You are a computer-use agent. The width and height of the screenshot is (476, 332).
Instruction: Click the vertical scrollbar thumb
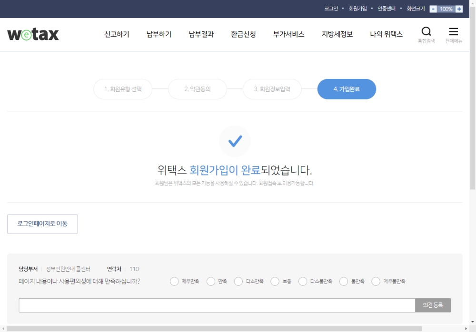(473, 98)
